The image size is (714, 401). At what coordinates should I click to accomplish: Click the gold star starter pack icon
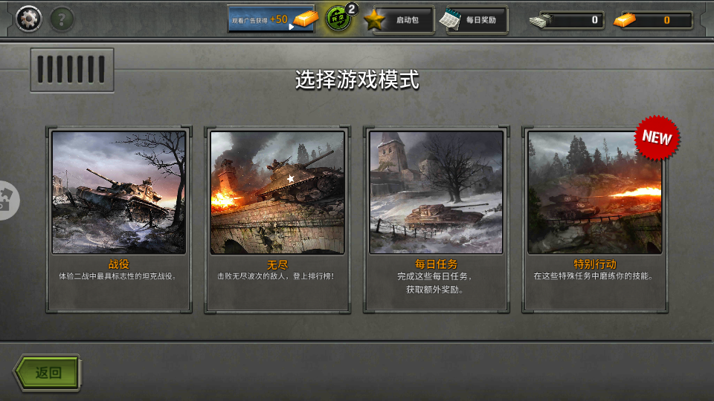(x=374, y=19)
